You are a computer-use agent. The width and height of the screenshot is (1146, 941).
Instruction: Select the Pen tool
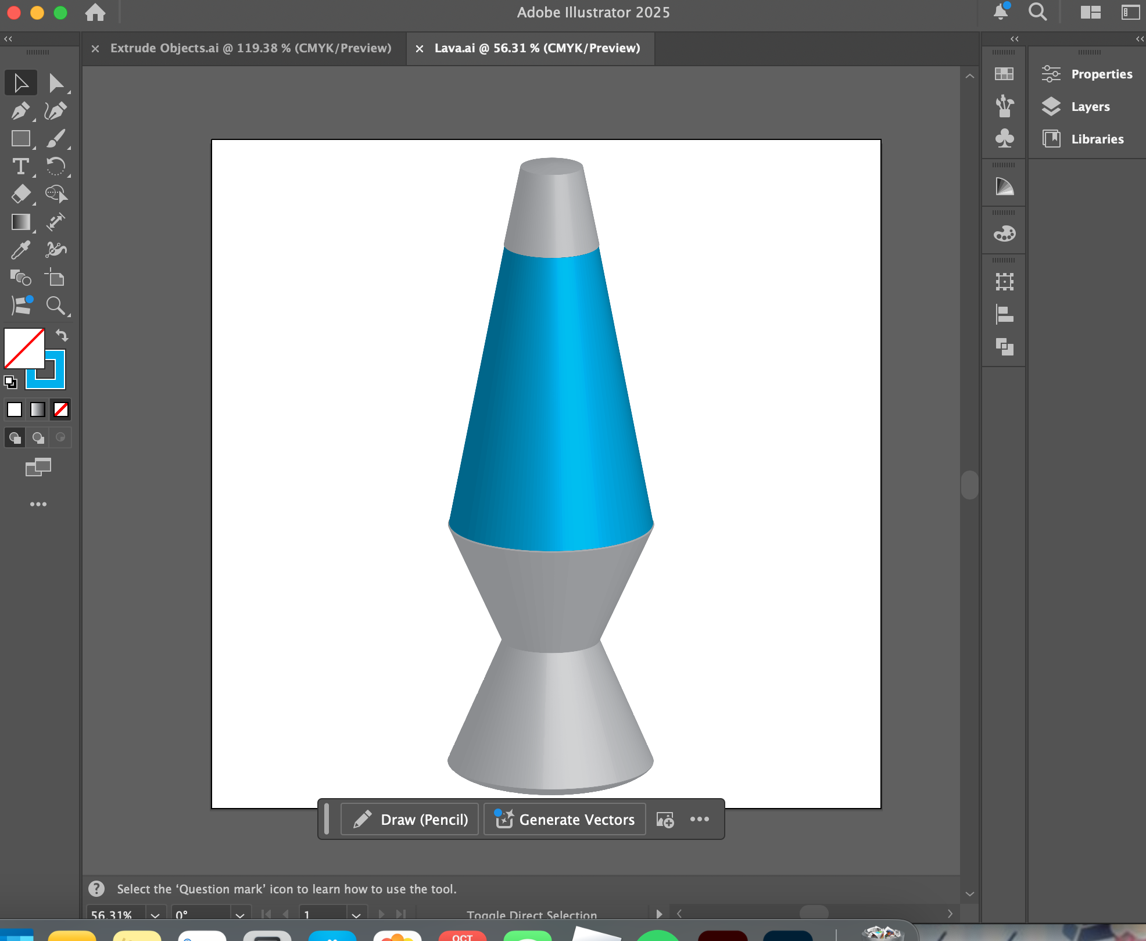[x=21, y=110]
